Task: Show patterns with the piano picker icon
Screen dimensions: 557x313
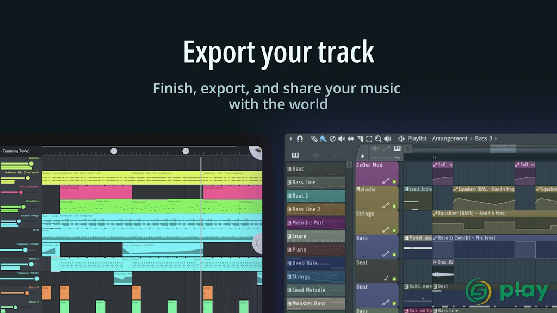Action: 295,155
